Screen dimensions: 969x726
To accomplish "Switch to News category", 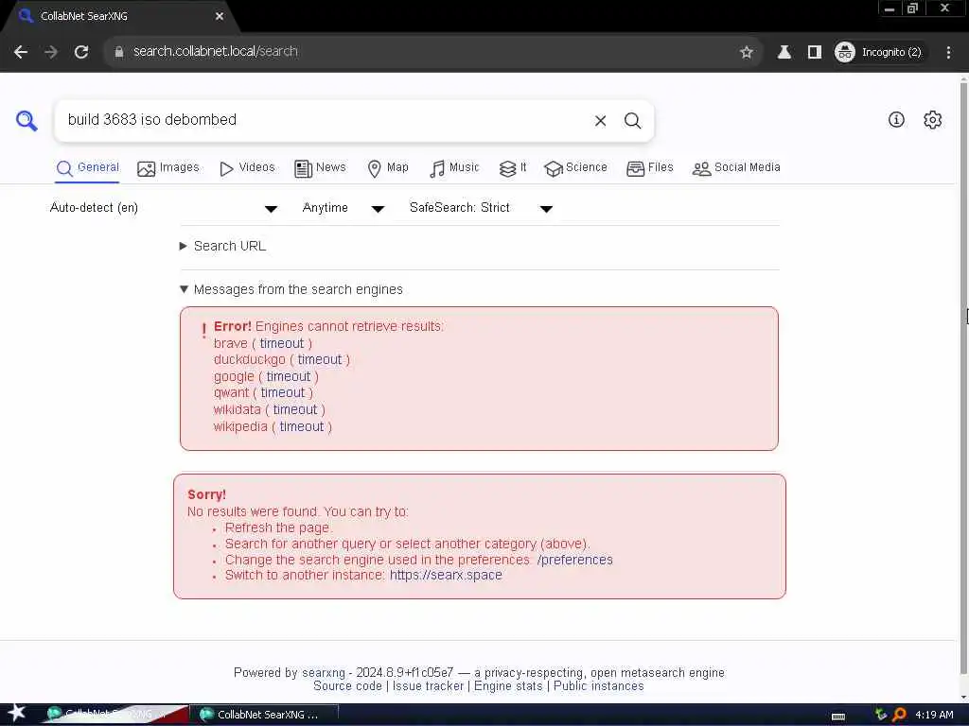I will pyautogui.click(x=320, y=168).
